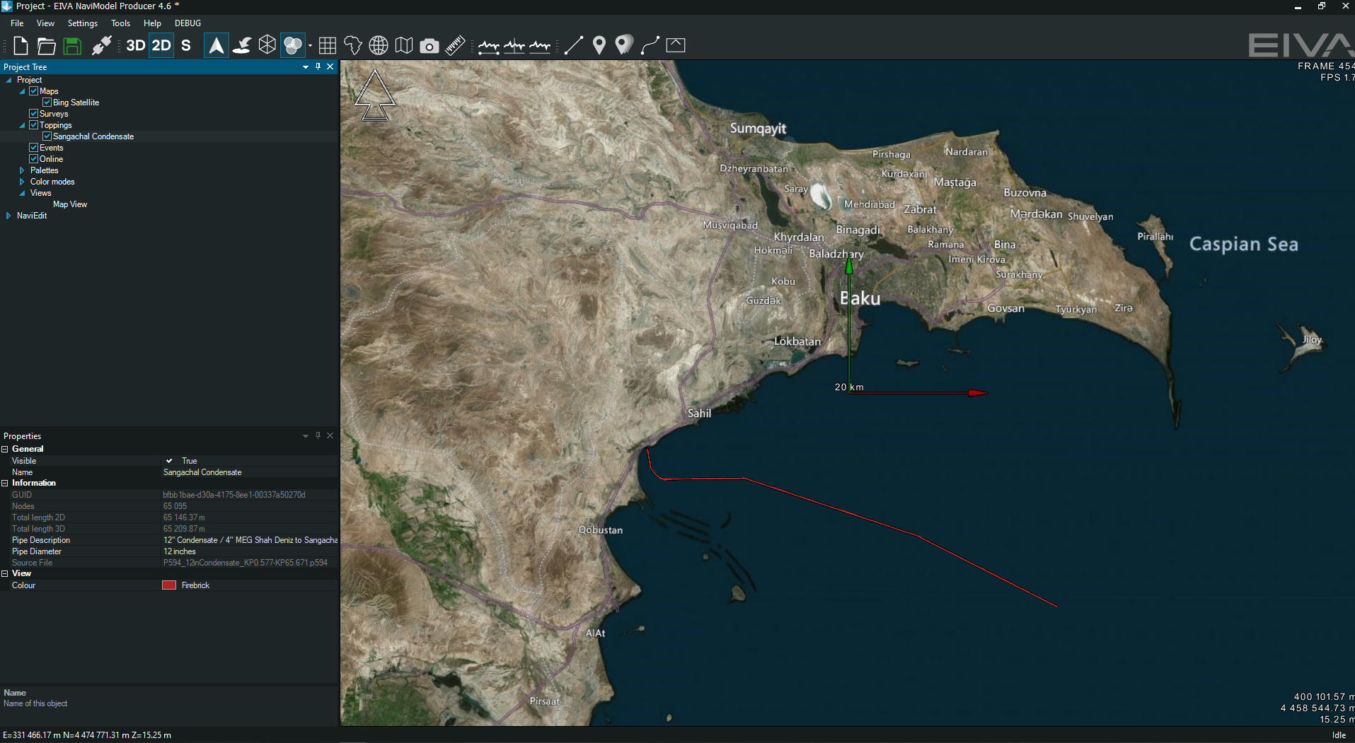Click the Firebrick colour swatch
The width and height of the screenshot is (1355, 743).
169,585
